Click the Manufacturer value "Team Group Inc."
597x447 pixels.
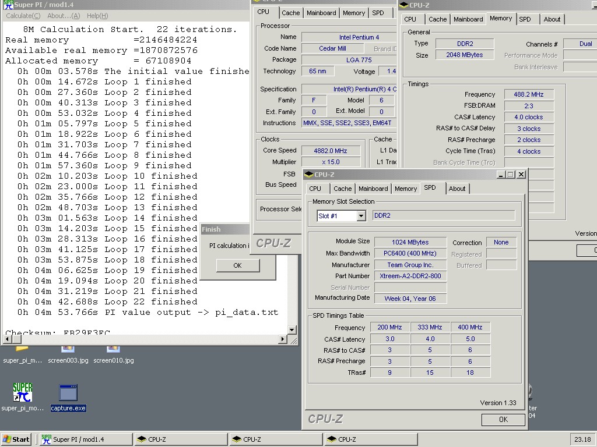(410, 265)
